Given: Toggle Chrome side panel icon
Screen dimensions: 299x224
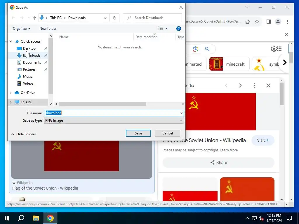Looking at the screenshot, I should [269, 22].
